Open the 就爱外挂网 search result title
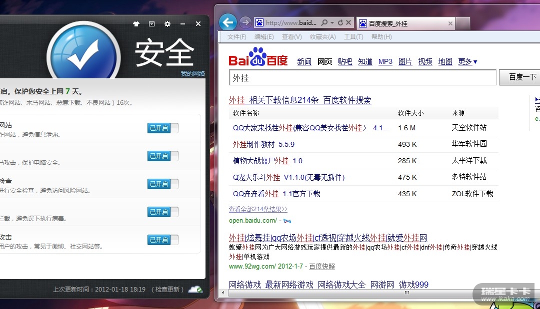 click(328, 238)
